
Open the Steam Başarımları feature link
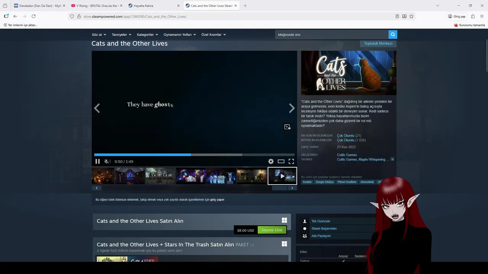click(x=324, y=228)
